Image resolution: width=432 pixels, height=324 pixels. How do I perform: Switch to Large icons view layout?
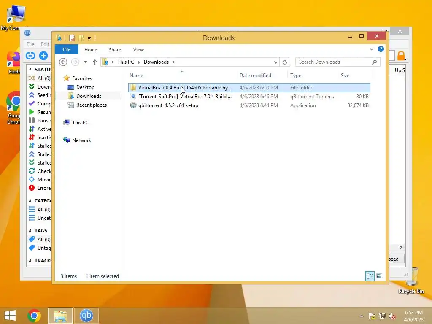[379, 276]
